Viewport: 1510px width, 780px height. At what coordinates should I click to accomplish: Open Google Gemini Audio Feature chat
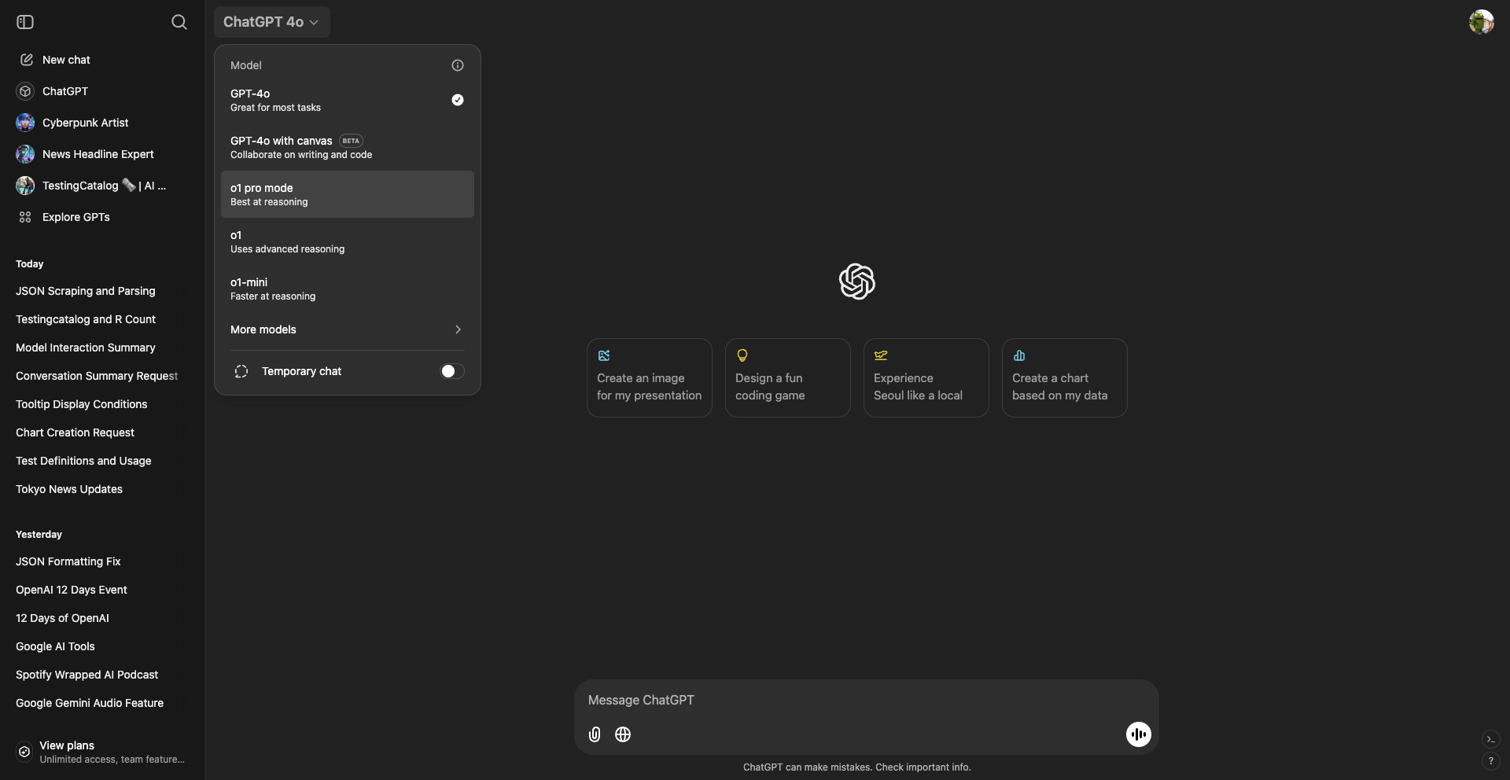[x=102, y=703]
